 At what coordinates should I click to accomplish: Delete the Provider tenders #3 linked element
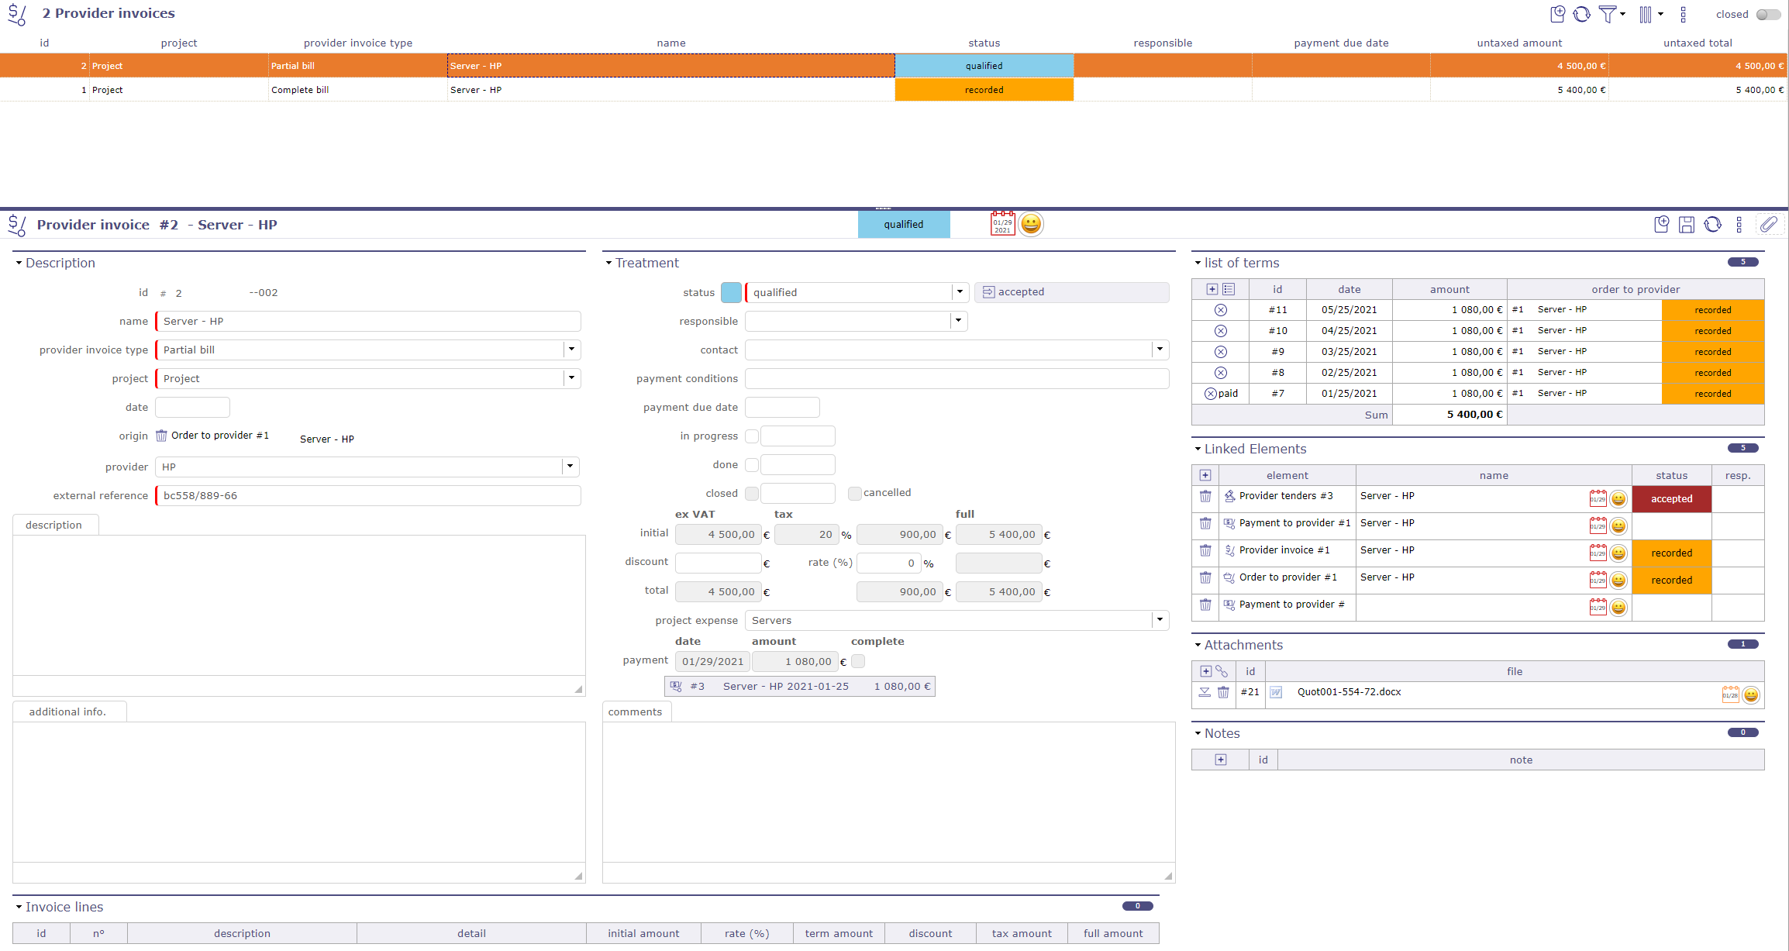click(x=1205, y=497)
